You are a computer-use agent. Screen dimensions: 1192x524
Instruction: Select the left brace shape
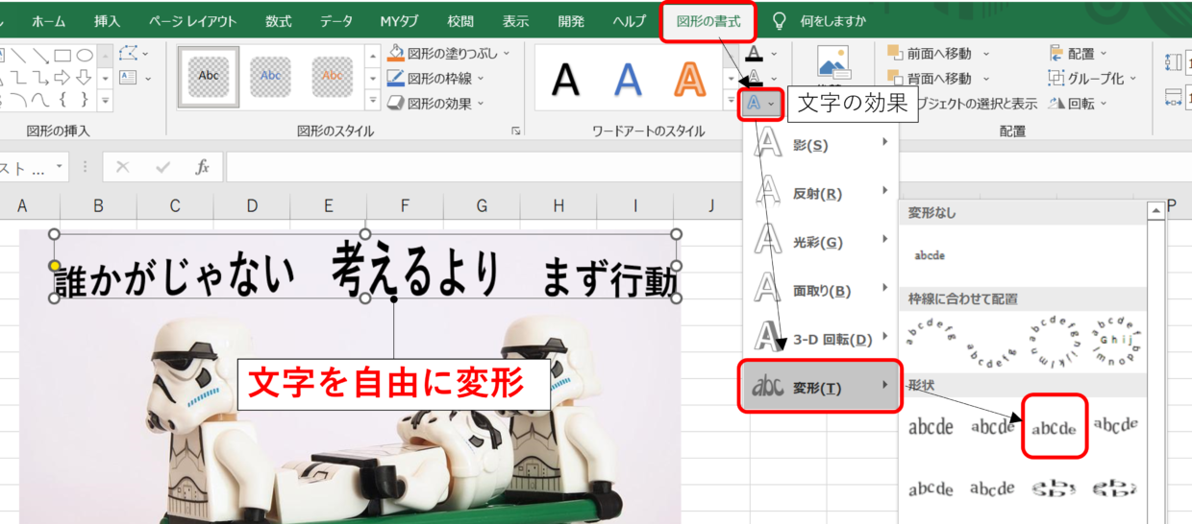(62, 98)
